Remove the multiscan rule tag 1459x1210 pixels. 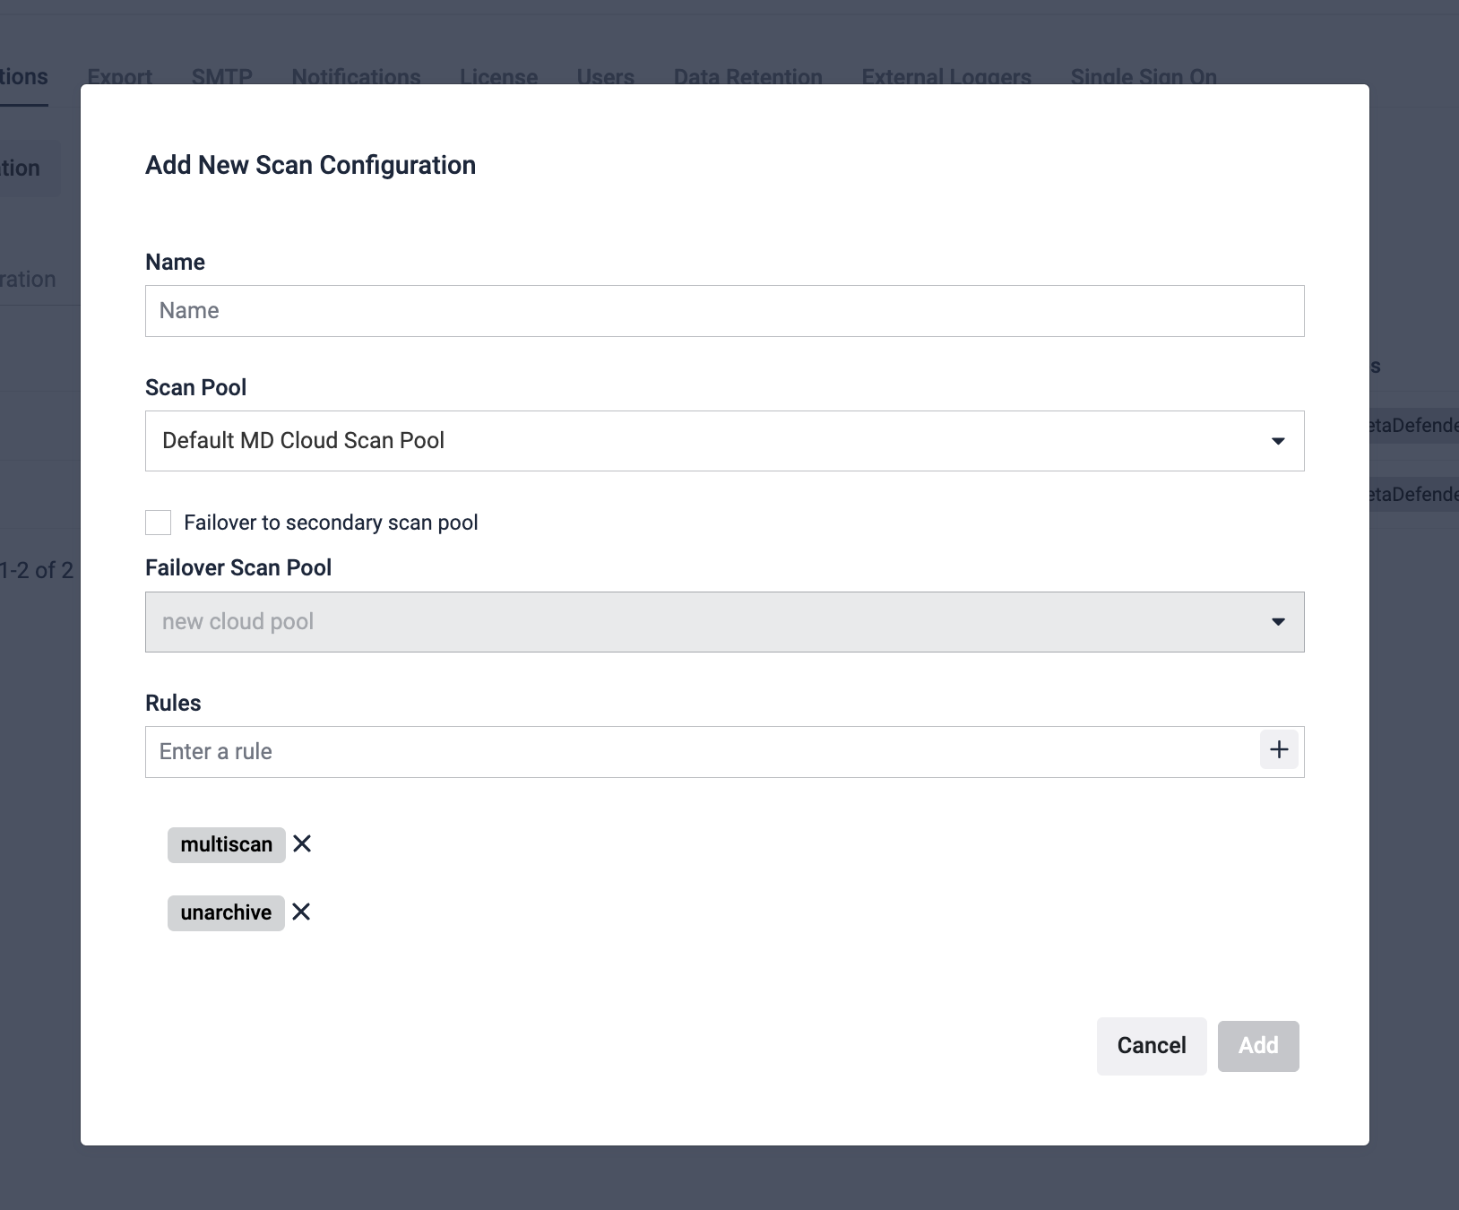(x=302, y=843)
